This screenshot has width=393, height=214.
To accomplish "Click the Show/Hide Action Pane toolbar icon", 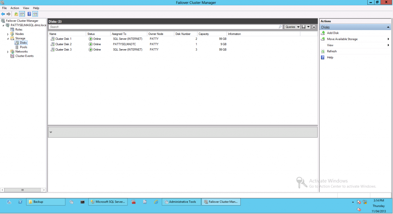I will click(x=35, y=14).
